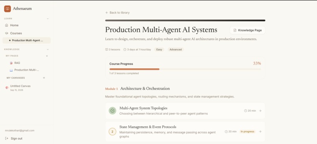
Task: Click the '1 of 3 lessons completed' text
Action: [x=124, y=73]
